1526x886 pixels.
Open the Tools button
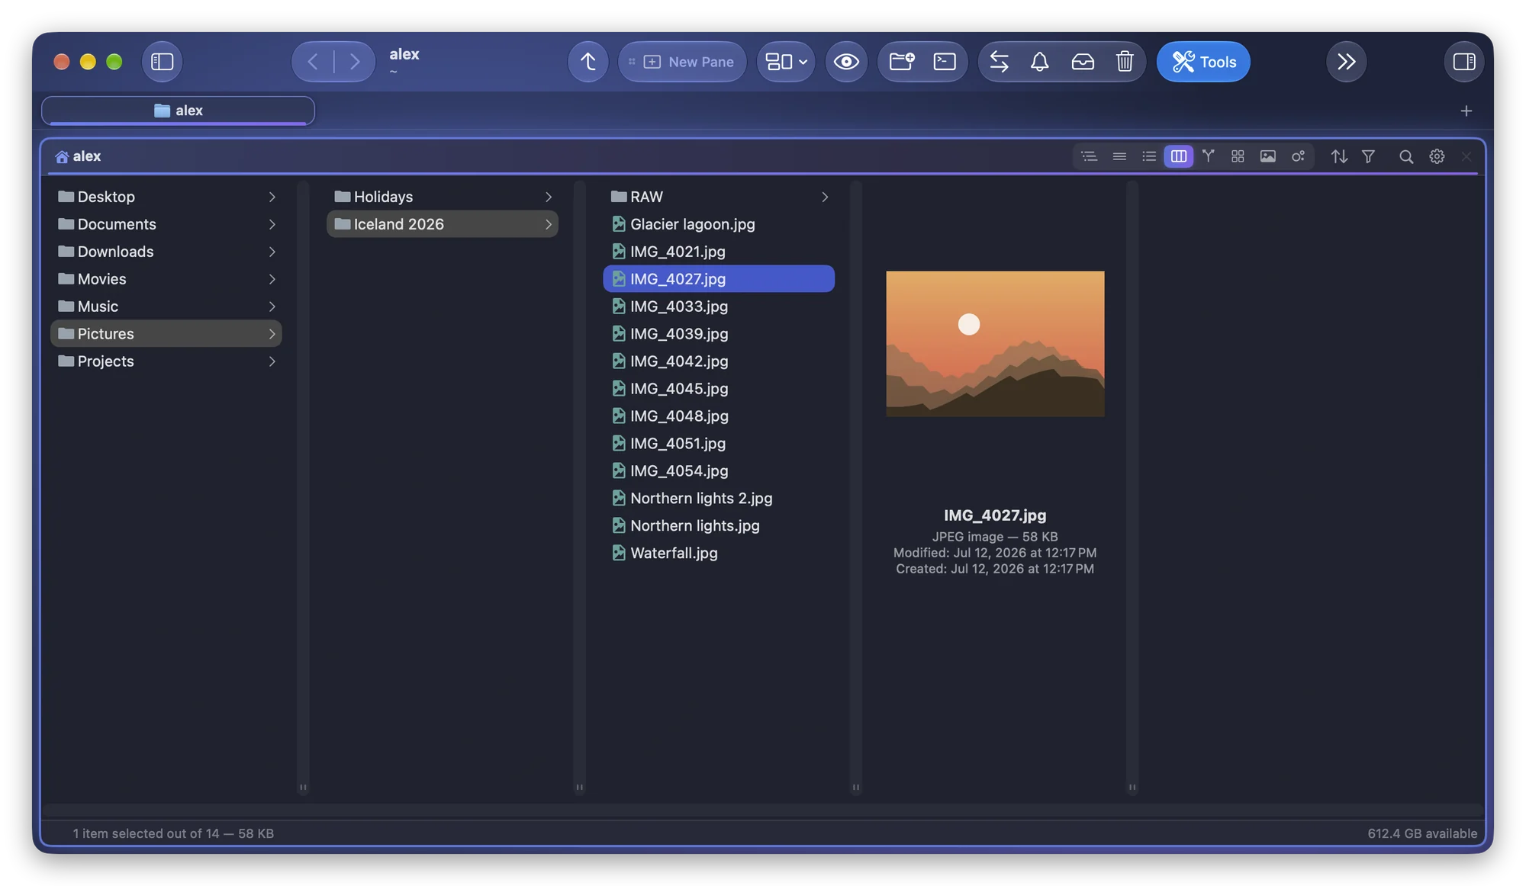coord(1203,62)
